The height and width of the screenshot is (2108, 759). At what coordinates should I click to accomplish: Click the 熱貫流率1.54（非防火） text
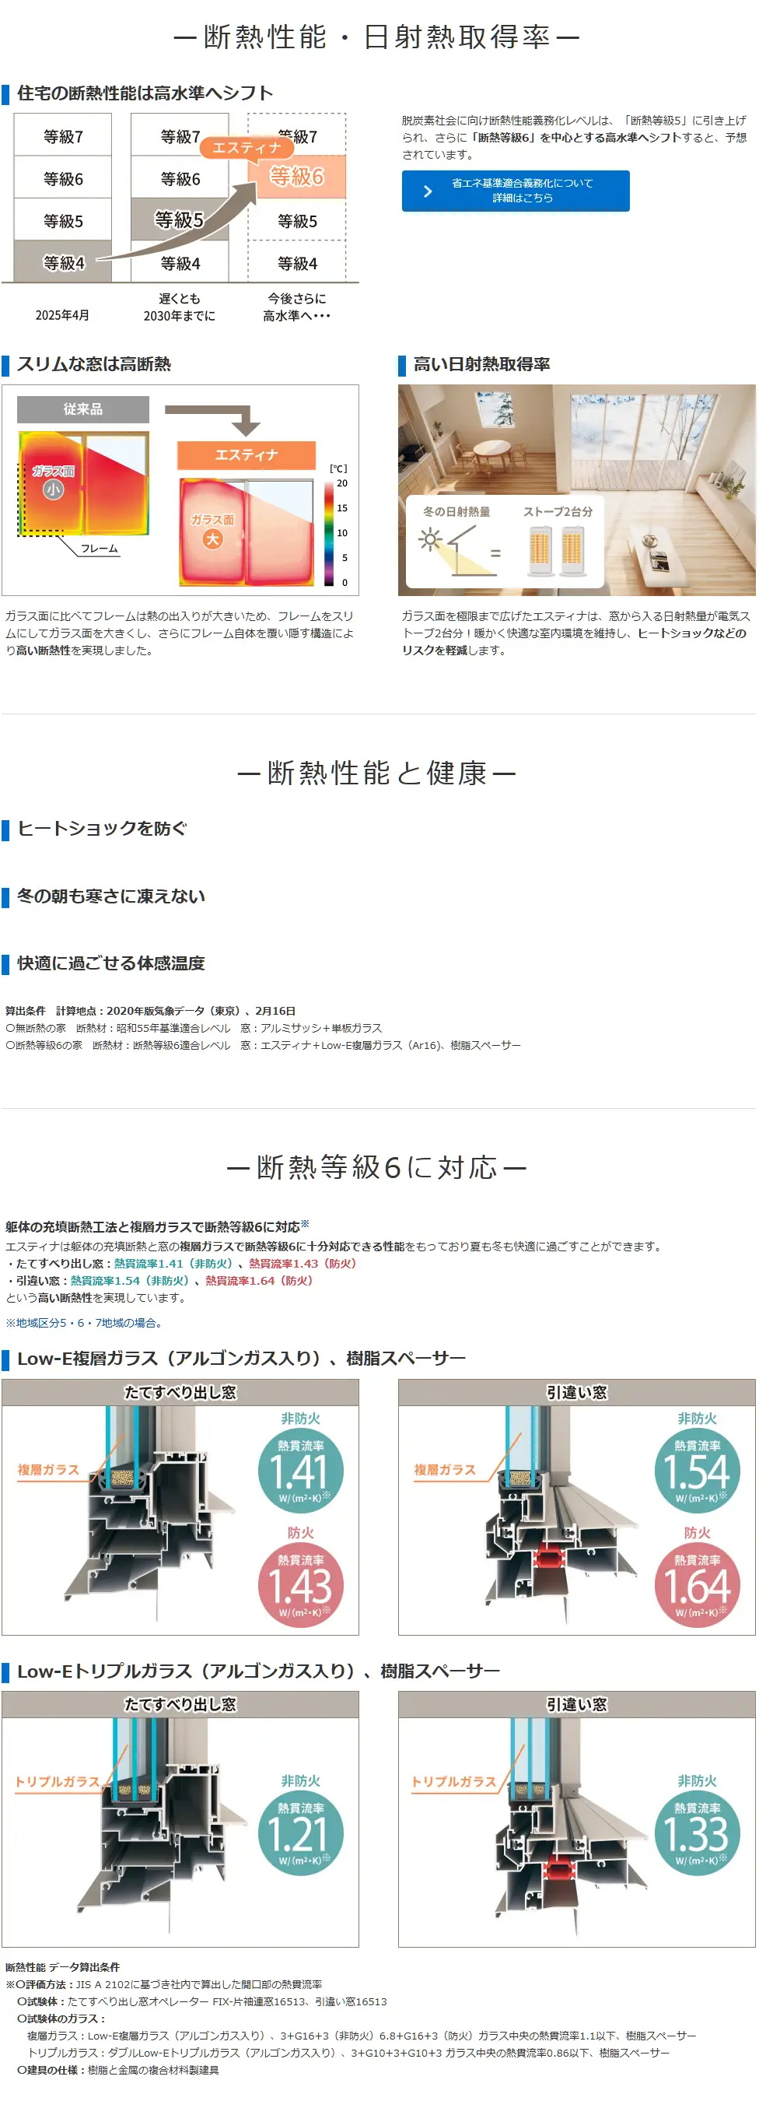131,1281
